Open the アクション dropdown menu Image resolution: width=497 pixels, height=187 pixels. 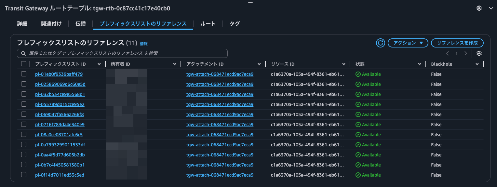point(408,43)
